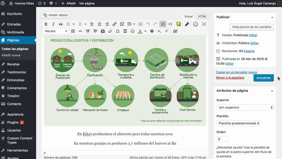Click the Añadir objeto button
Image resolution: width=282 pixels, height=159 pixels.
click(x=56, y=15)
